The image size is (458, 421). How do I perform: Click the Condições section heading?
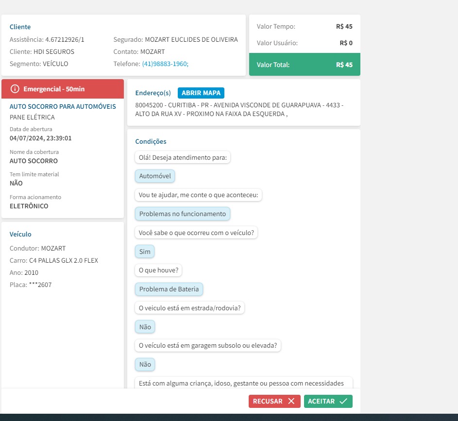(151, 141)
